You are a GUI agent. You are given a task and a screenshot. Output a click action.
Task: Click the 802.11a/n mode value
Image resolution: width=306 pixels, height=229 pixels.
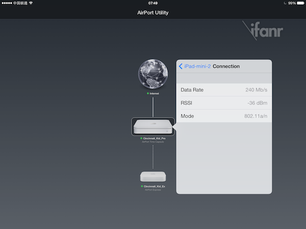tap(256, 117)
